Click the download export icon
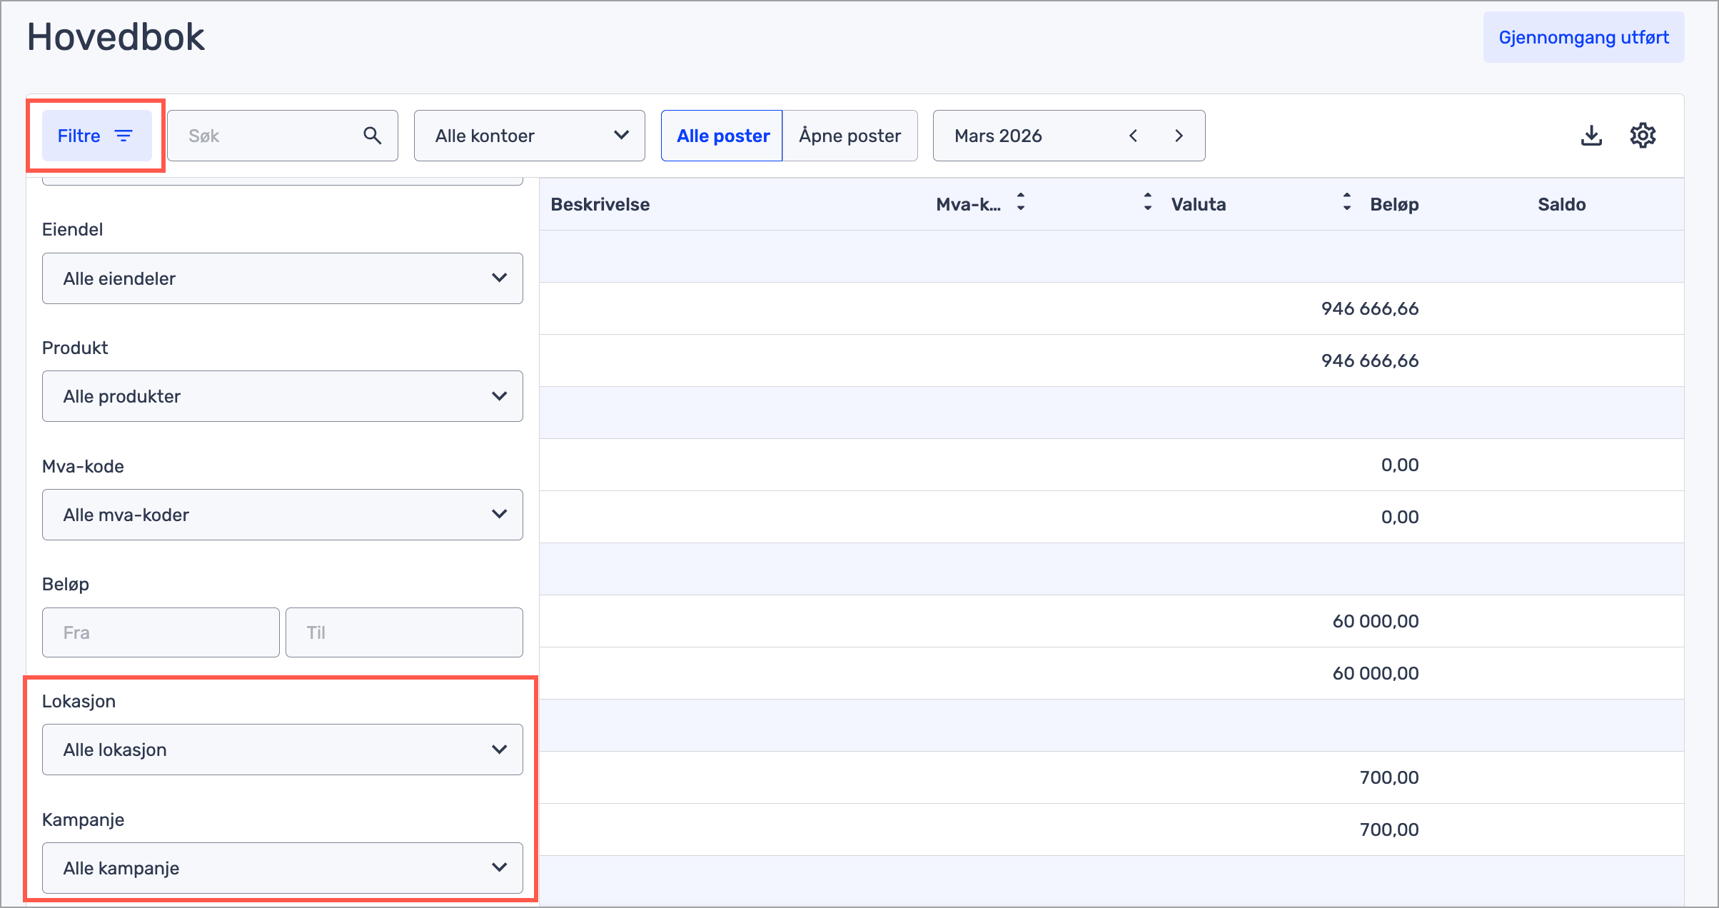 [1591, 136]
